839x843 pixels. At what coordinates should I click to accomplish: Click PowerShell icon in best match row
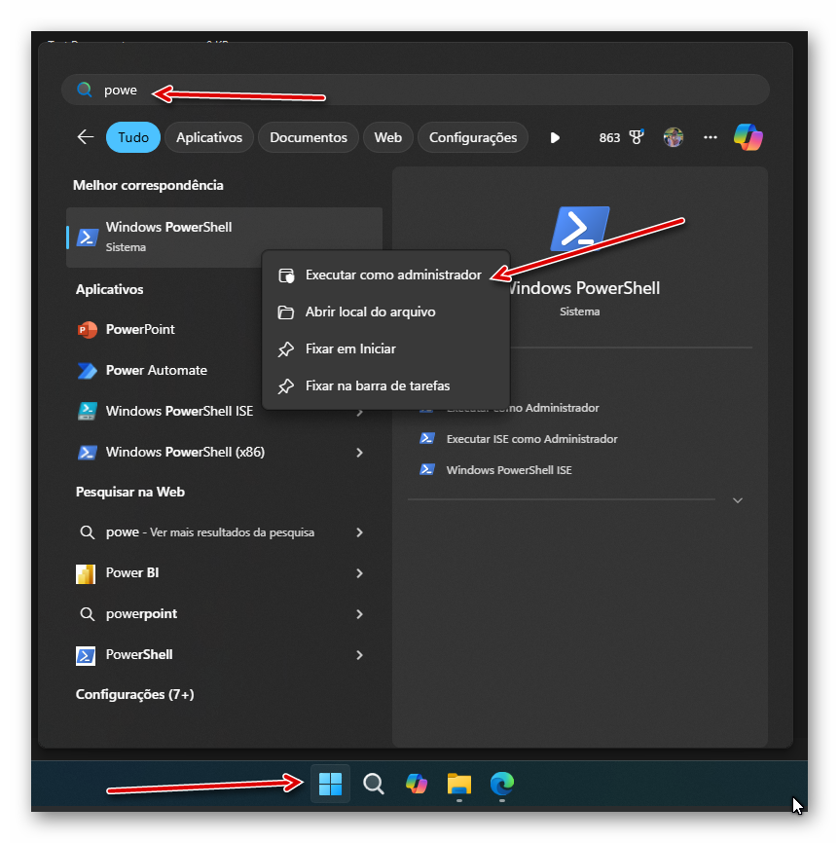pyautogui.click(x=88, y=238)
